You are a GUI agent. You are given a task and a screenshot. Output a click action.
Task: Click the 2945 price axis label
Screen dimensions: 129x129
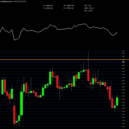(x=123, y=69)
